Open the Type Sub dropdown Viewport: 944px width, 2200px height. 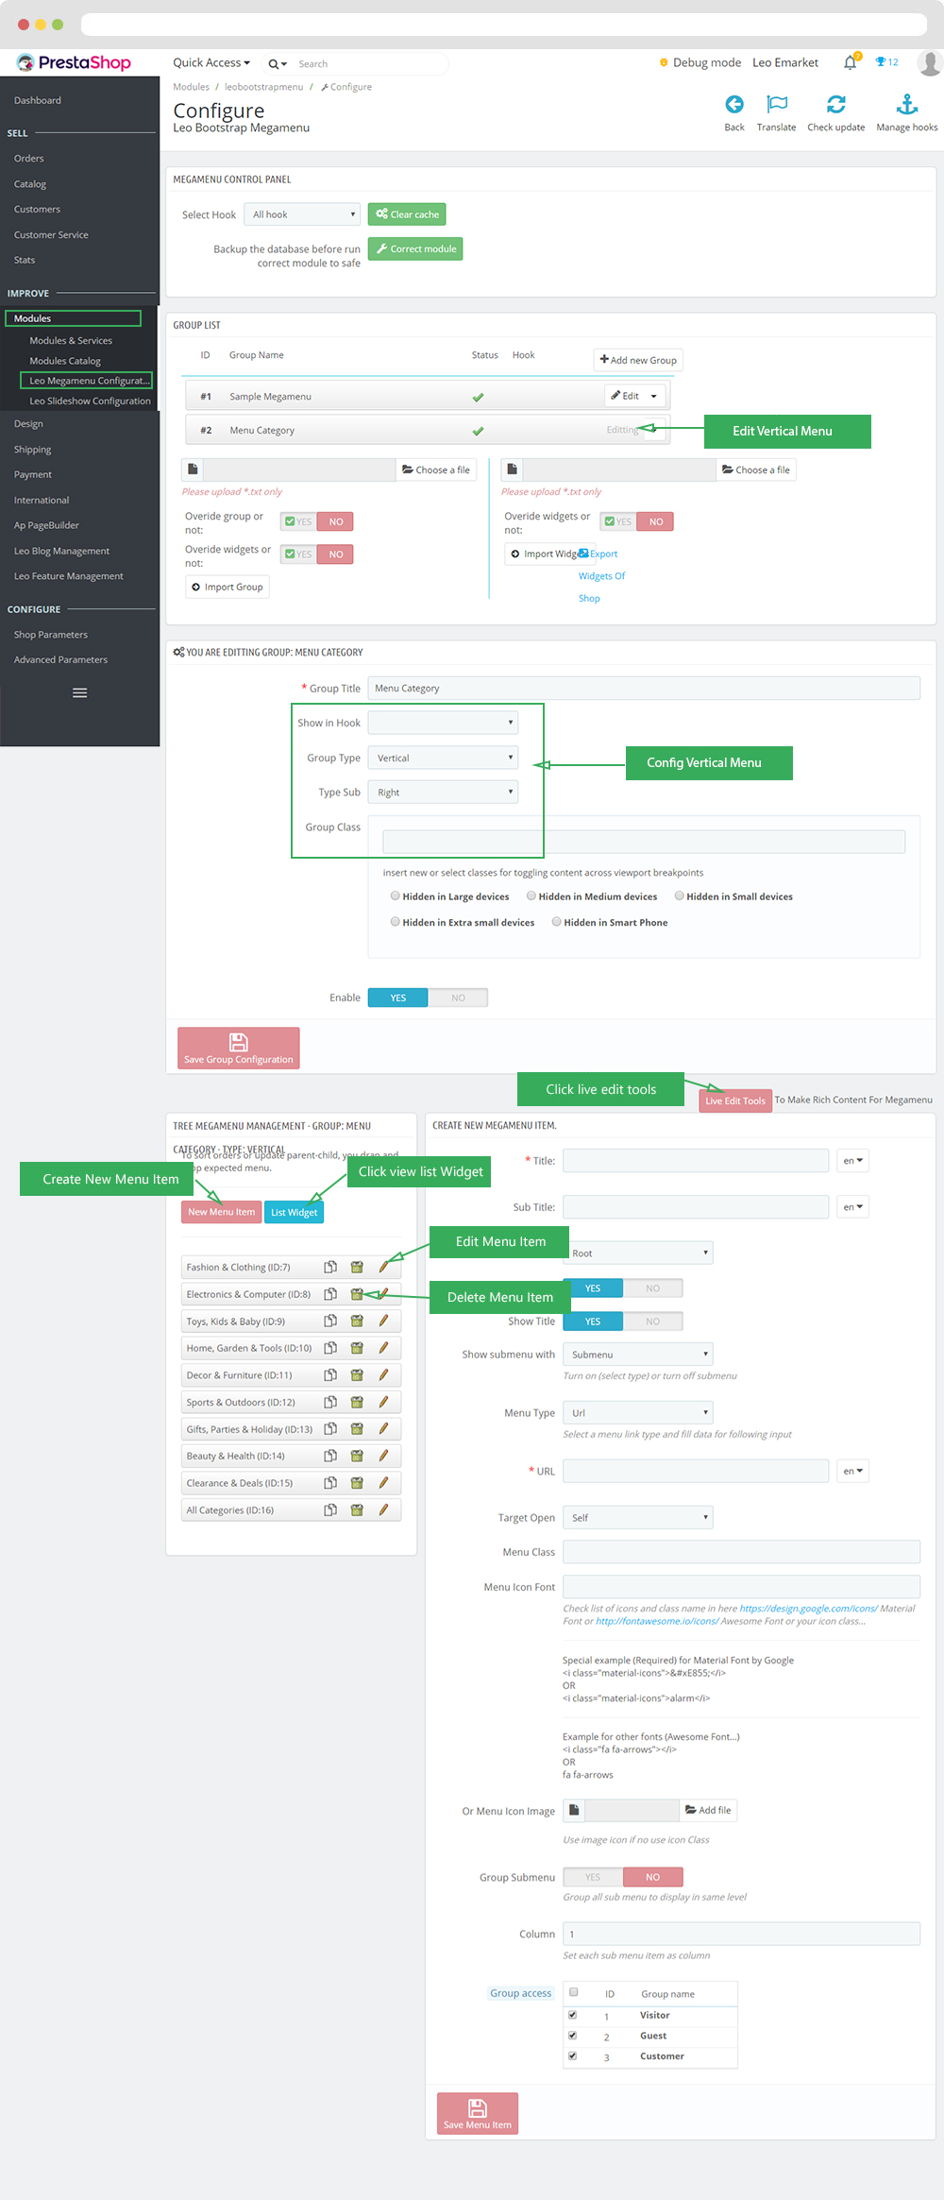click(x=443, y=793)
